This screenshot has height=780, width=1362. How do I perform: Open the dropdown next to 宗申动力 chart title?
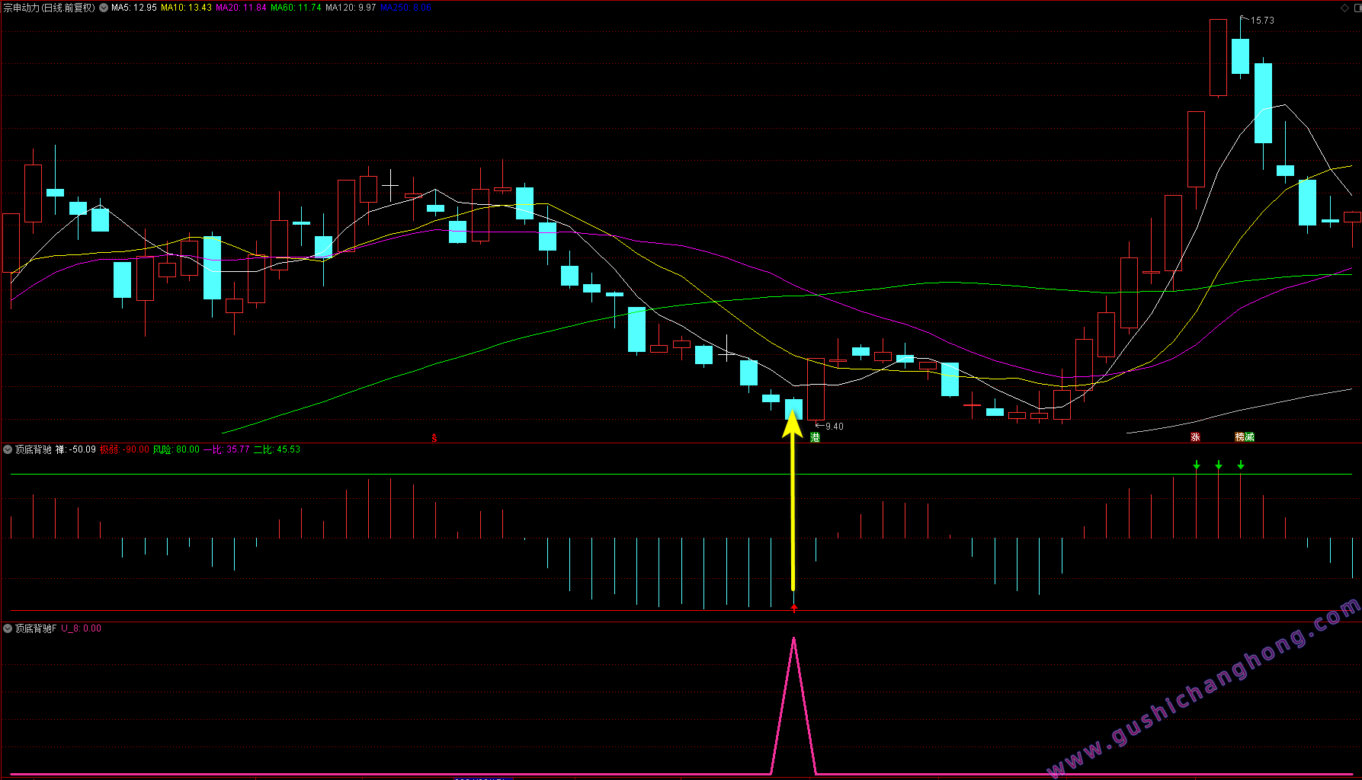(104, 8)
